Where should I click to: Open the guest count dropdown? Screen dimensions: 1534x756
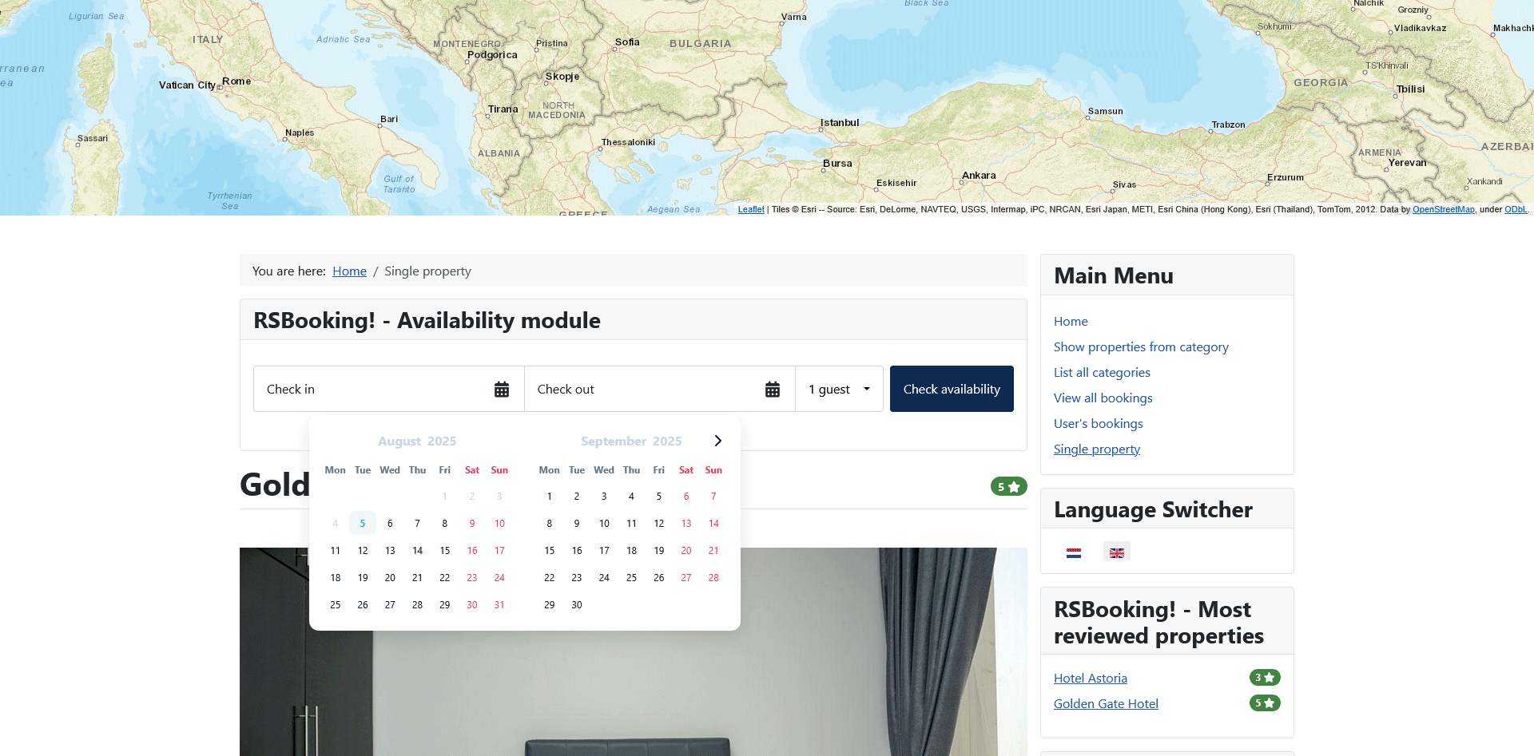coord(839,389)
